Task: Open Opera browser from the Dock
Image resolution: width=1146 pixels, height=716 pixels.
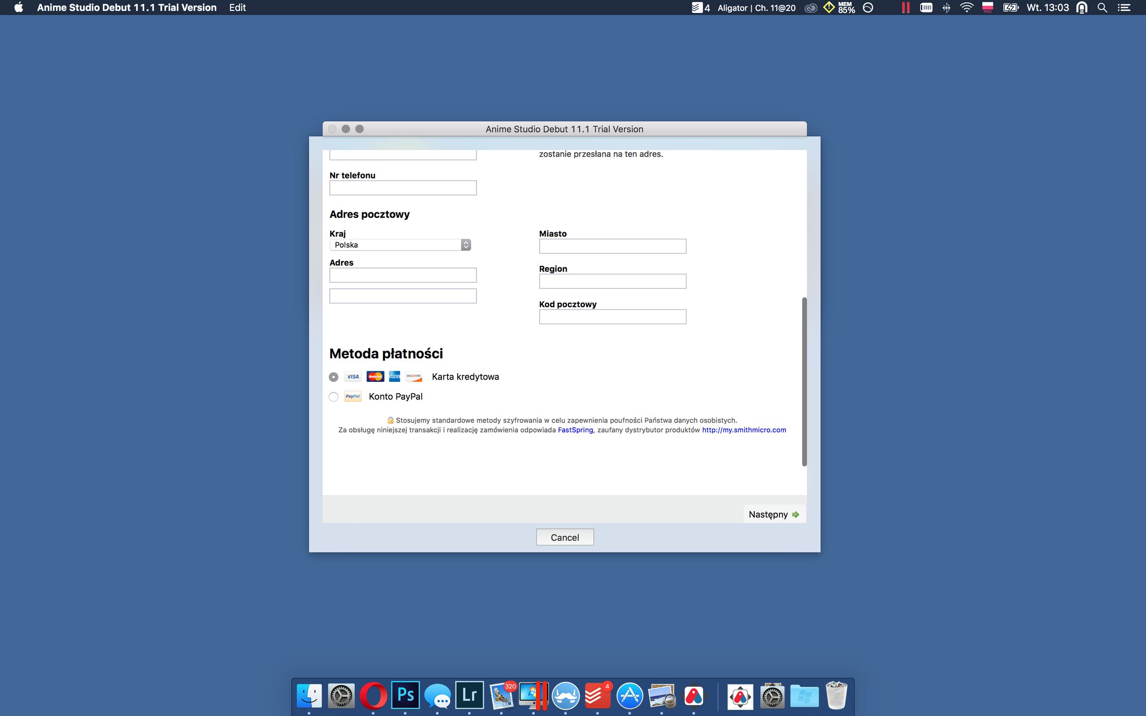Action: [x=374, y=696]
